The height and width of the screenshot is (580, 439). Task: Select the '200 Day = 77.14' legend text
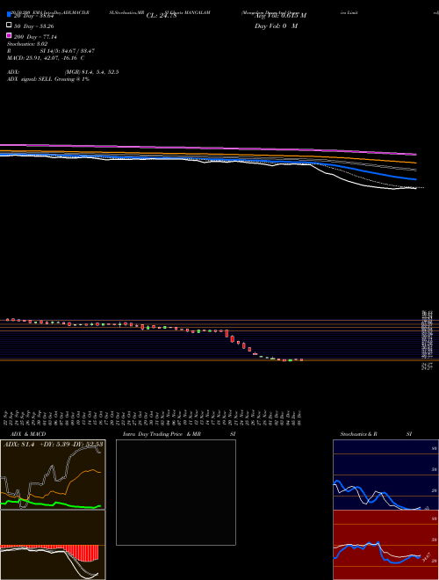(35, 37)
